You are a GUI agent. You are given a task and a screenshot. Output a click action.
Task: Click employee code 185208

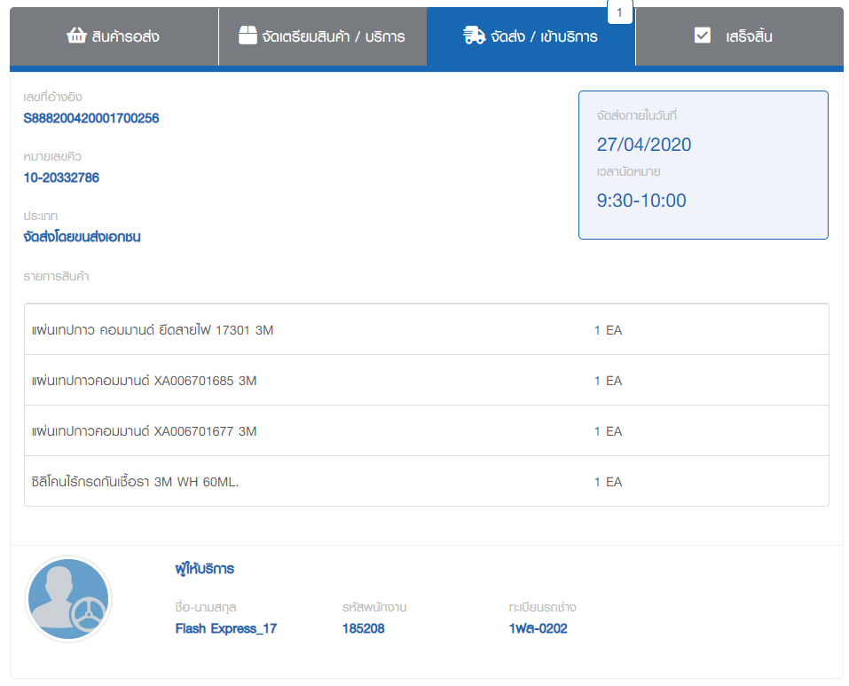click(x=364, y=628)
